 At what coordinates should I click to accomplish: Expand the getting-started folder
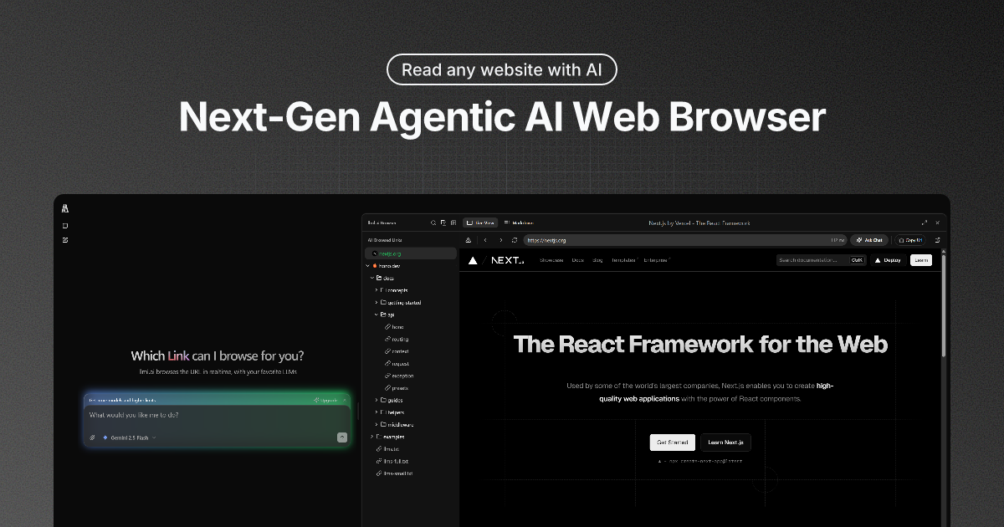click(376, 302)
